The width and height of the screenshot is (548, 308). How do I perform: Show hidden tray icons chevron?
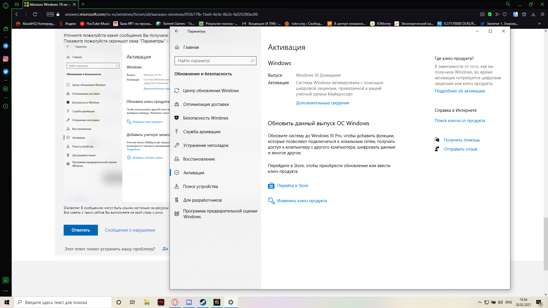click(x=479, y=302)
